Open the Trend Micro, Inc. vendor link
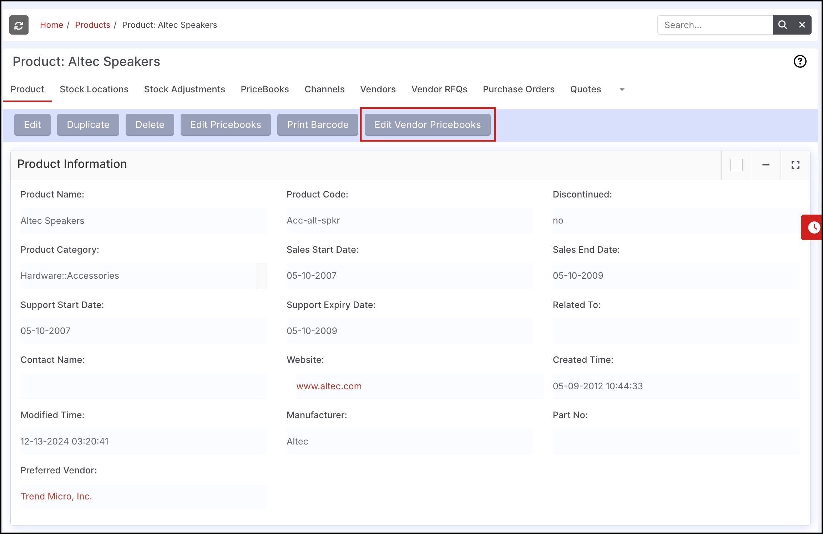The width and height of the screenshot is (823, 534). tap(56, 496)
